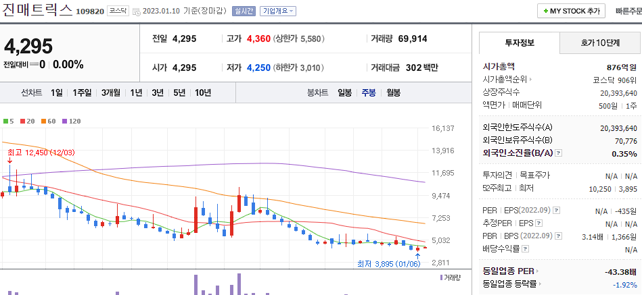Image resolution: width=642 pixels, height=295 pixels.
Task: Select the 10년 line chart period
Action: click(203, 92)
